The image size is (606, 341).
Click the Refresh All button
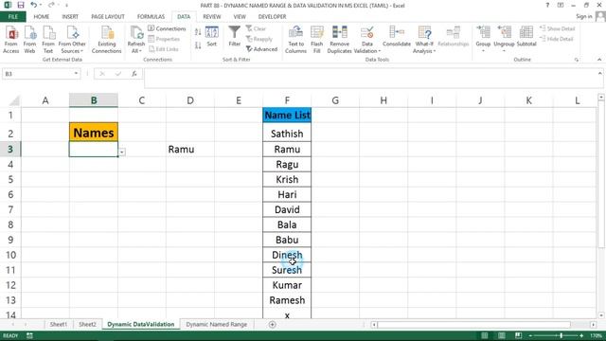(136, 40)
